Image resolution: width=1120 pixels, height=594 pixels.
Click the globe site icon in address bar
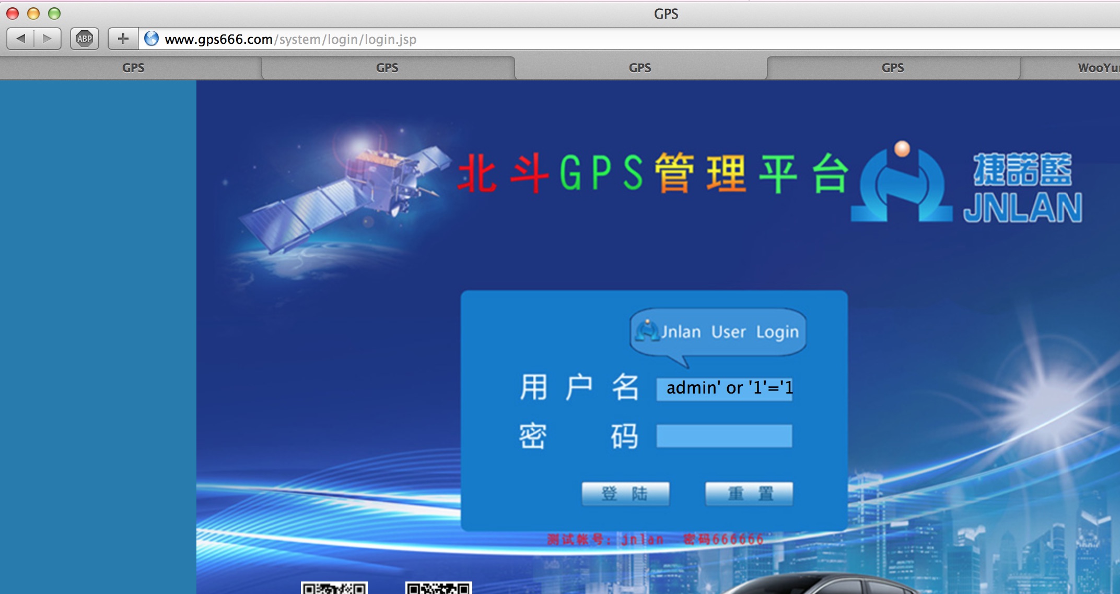click(151, 39)
